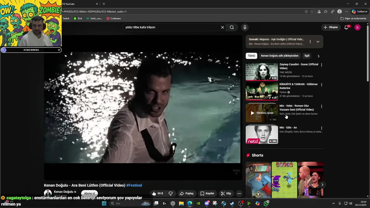Open YouTube notifications bell

346,27
